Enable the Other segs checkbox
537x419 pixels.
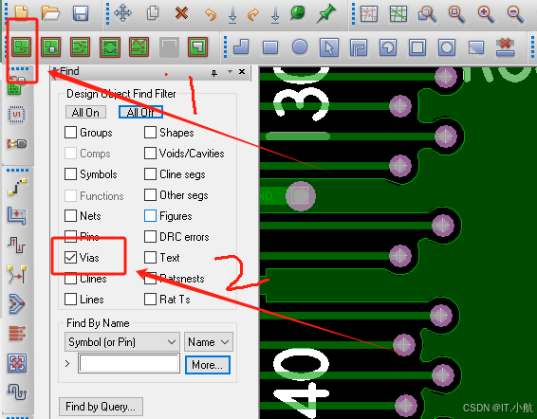point(150,194)
